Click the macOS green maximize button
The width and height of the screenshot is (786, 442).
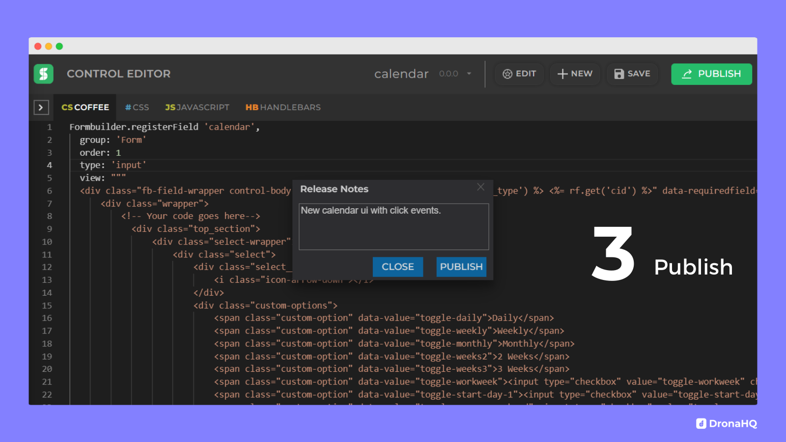click(x=59, y=46)
